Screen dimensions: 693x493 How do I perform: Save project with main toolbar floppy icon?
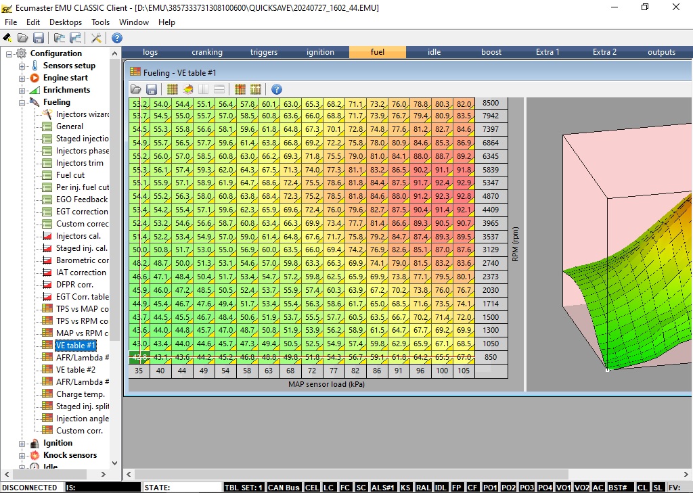pyautogui.click(x=39, y=38)
